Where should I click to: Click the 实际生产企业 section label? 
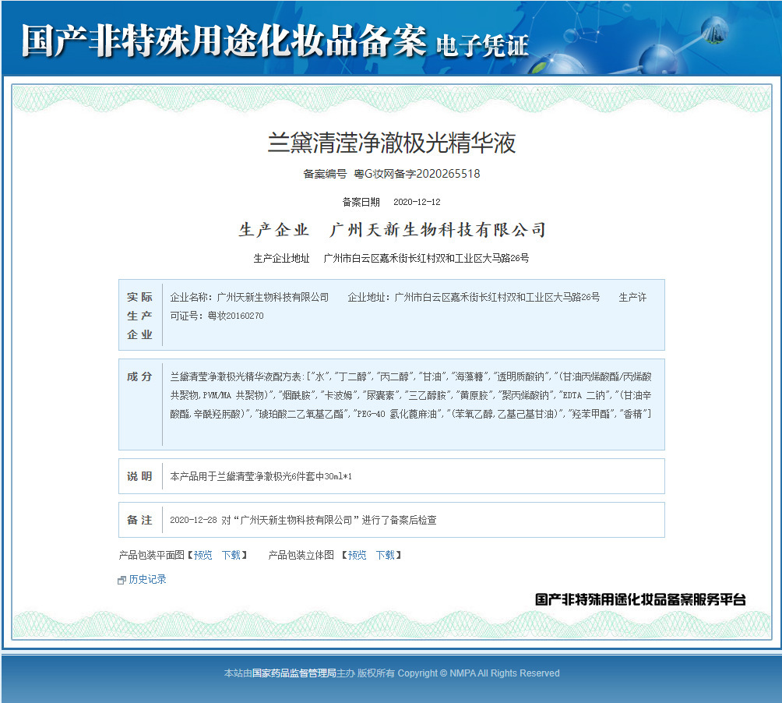[139, 316]
